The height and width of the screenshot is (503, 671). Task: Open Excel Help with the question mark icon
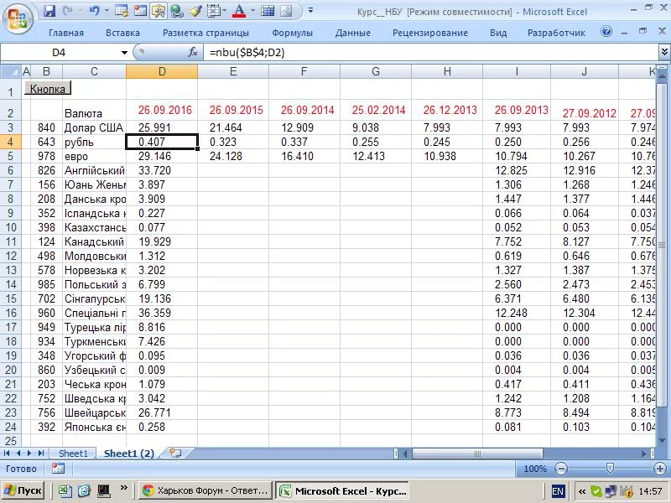pos(606,32)
